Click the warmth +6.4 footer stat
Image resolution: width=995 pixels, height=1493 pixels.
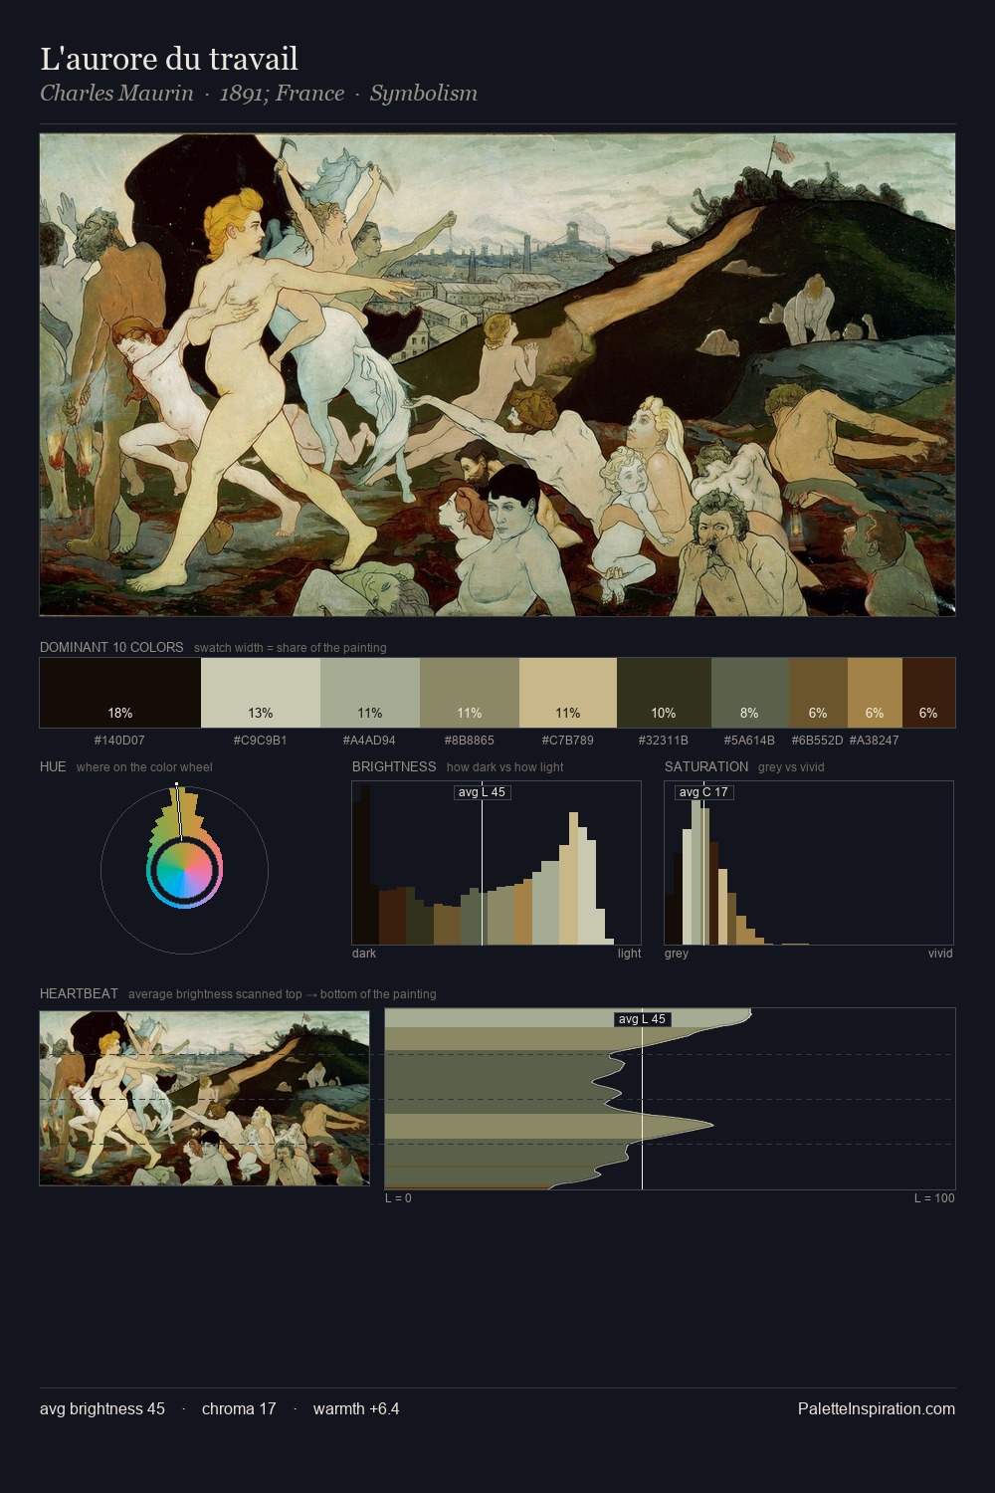[x=356, y=1408]
